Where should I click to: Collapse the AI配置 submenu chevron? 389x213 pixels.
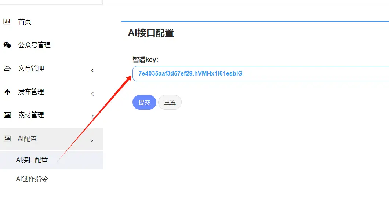92,140
